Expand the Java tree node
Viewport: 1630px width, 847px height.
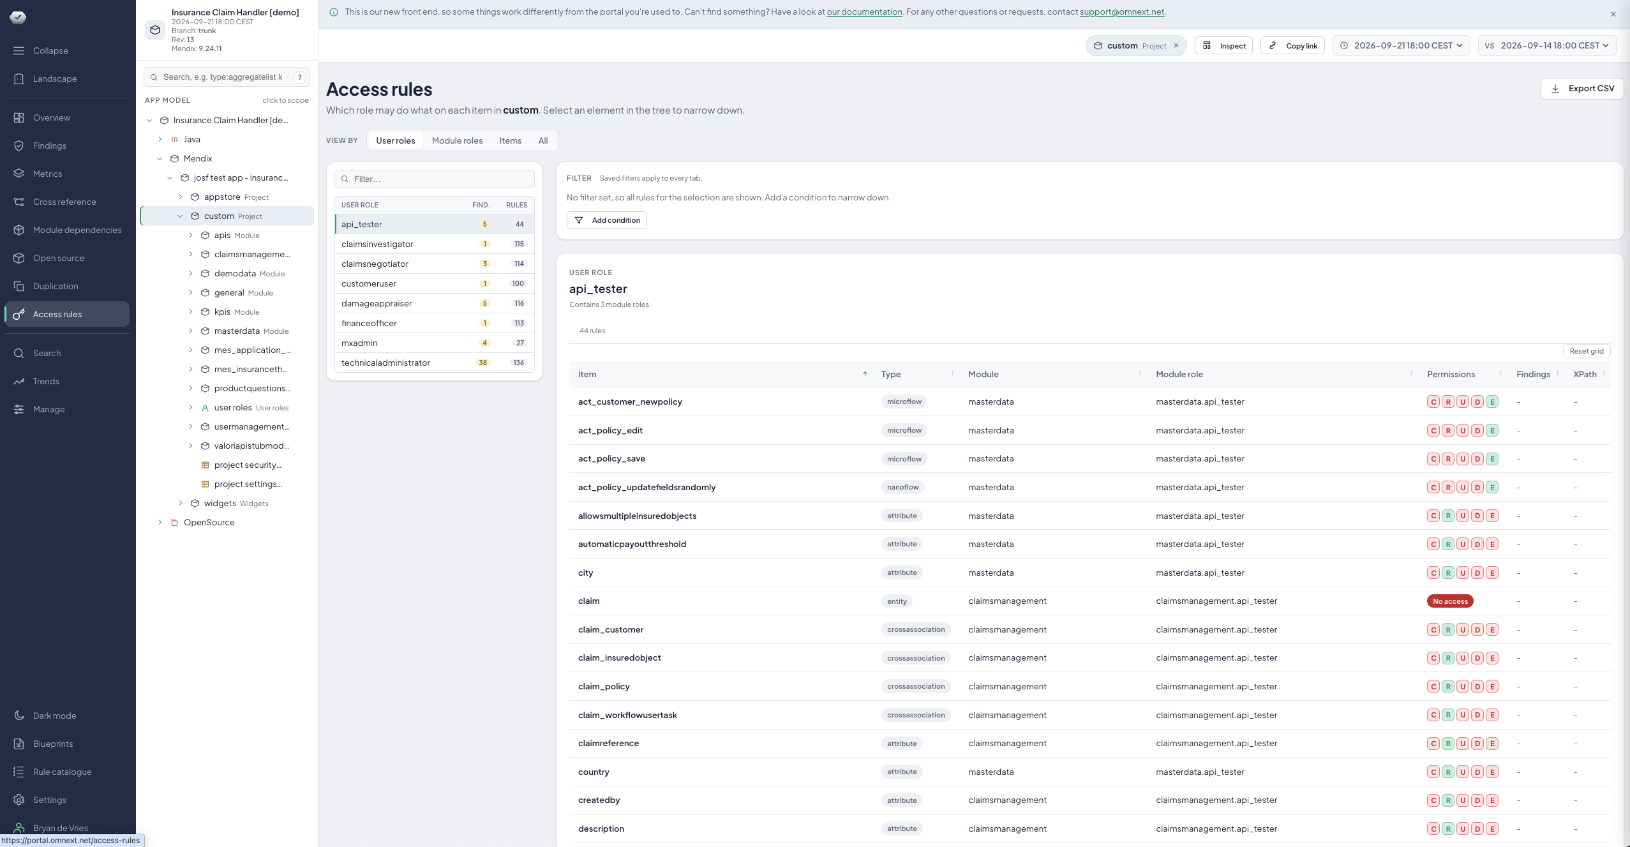[160, 139]
